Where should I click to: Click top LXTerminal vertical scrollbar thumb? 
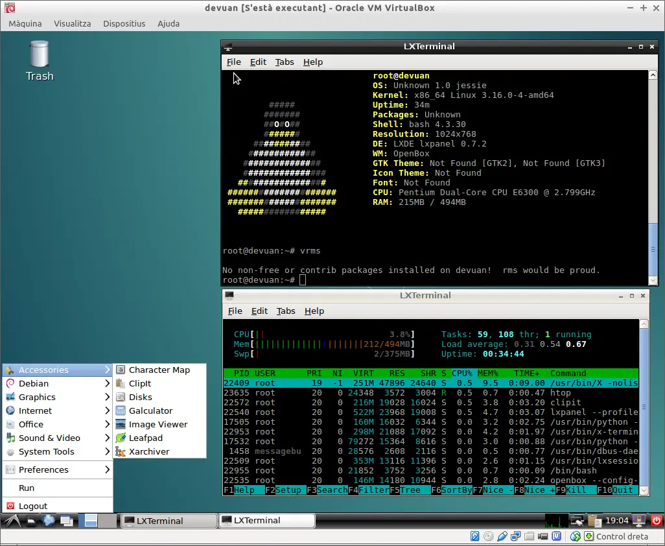(x=653, y=249)
